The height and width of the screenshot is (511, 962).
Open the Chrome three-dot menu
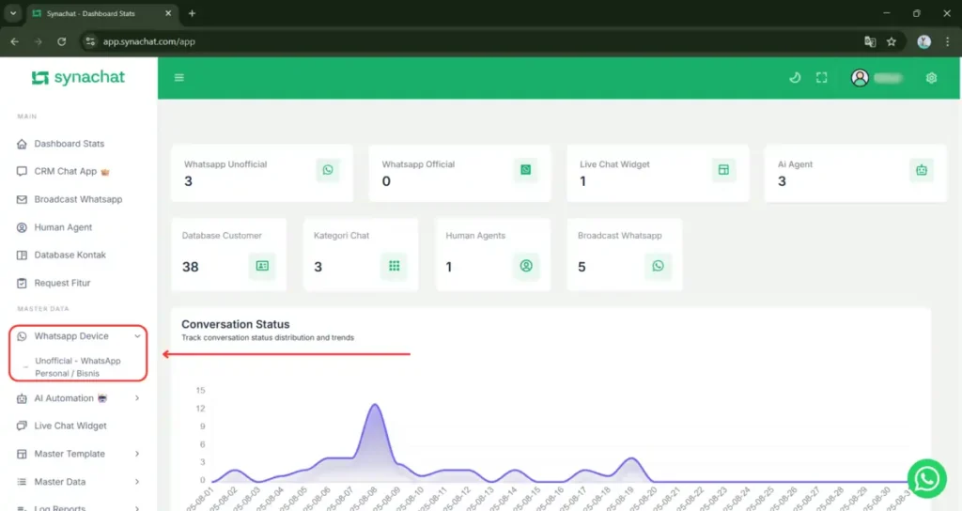(x=947, y=41)
